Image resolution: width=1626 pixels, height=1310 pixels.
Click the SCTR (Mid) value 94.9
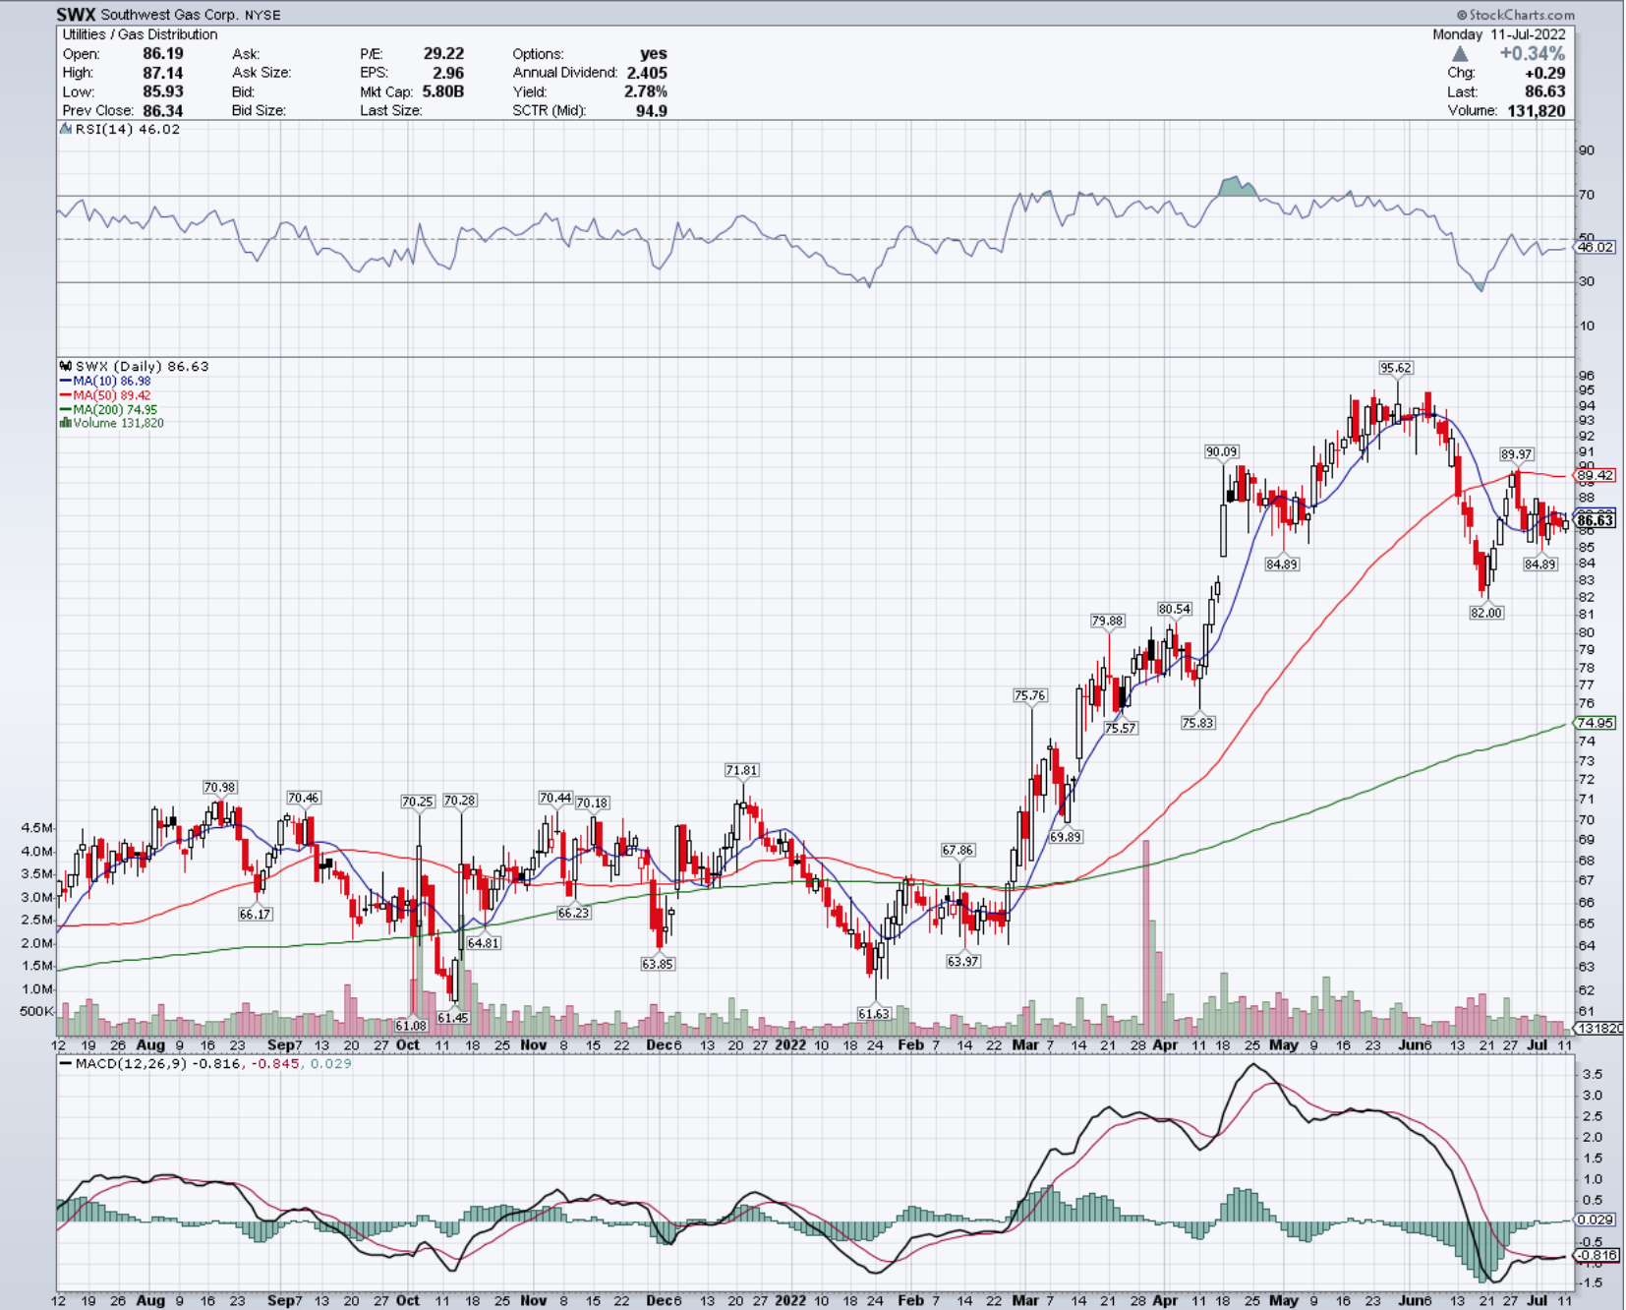[652, 110]
